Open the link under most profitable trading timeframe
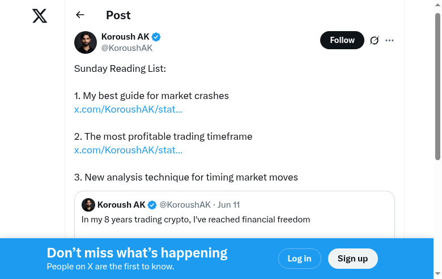 (128, 150)
